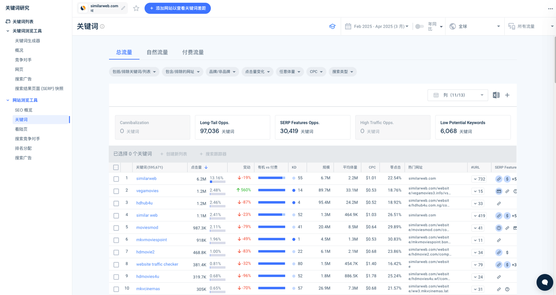Click the three-dots more options icon
Viewport: 556px width, 295px height.
[550, 8]
